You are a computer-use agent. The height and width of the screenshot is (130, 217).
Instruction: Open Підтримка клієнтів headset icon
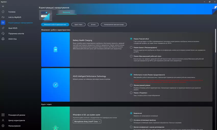coord(3,33)
